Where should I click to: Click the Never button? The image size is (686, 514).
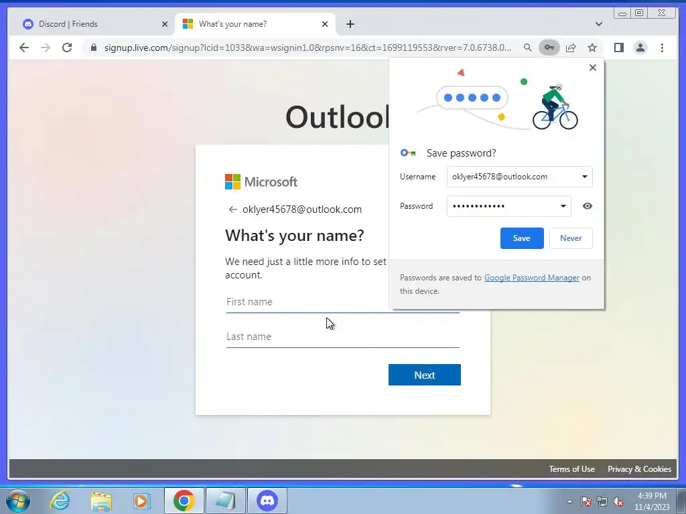571,238
